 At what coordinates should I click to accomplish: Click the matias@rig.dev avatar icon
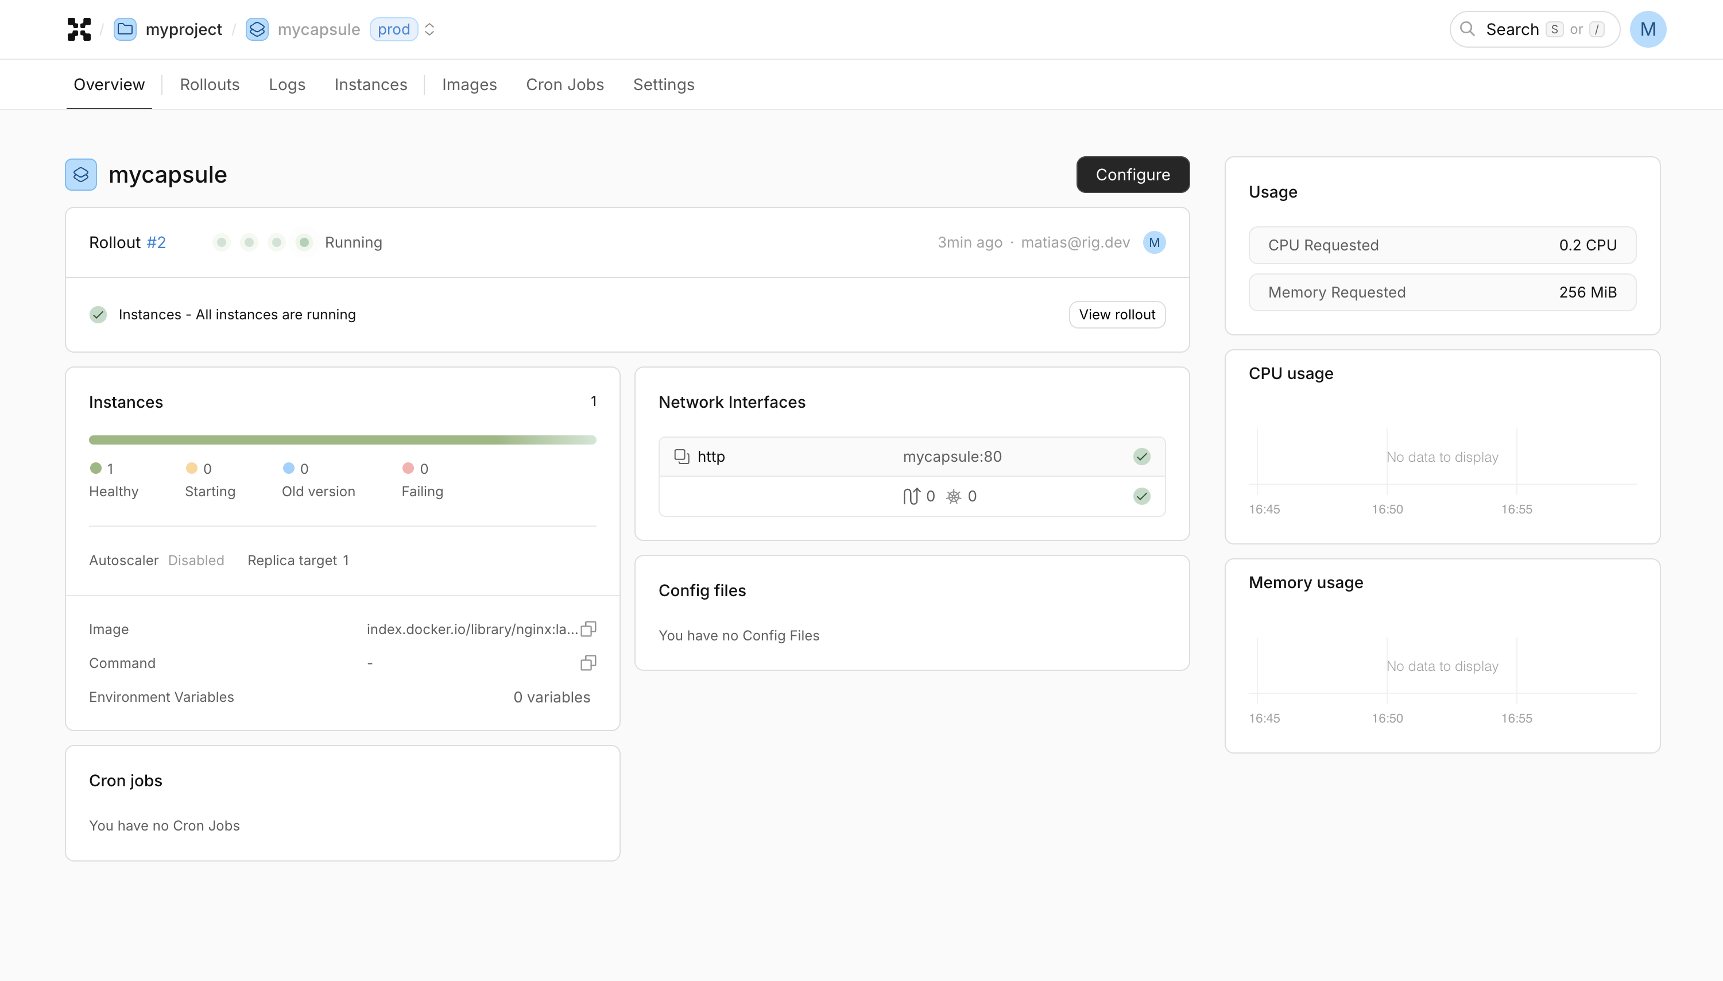click(x=1154, y=242)
